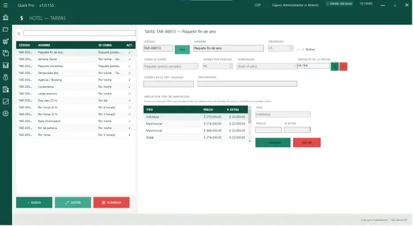Open the Tipo room type dropdown
This screenshot has width=413, height=226.
point(283,114)
